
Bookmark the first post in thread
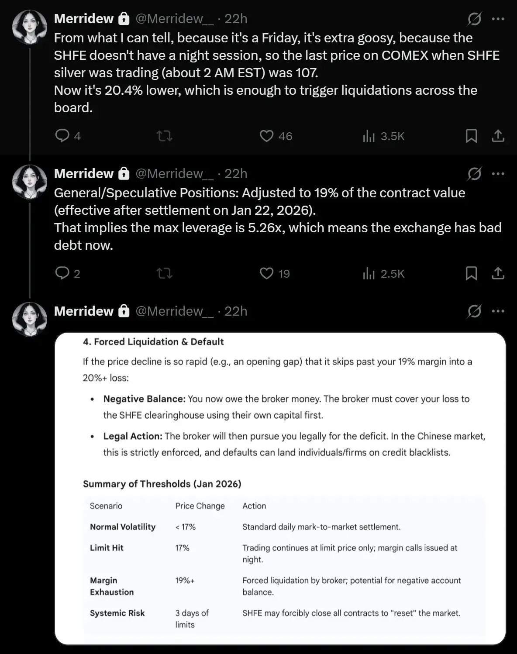[x=471, y=136]
